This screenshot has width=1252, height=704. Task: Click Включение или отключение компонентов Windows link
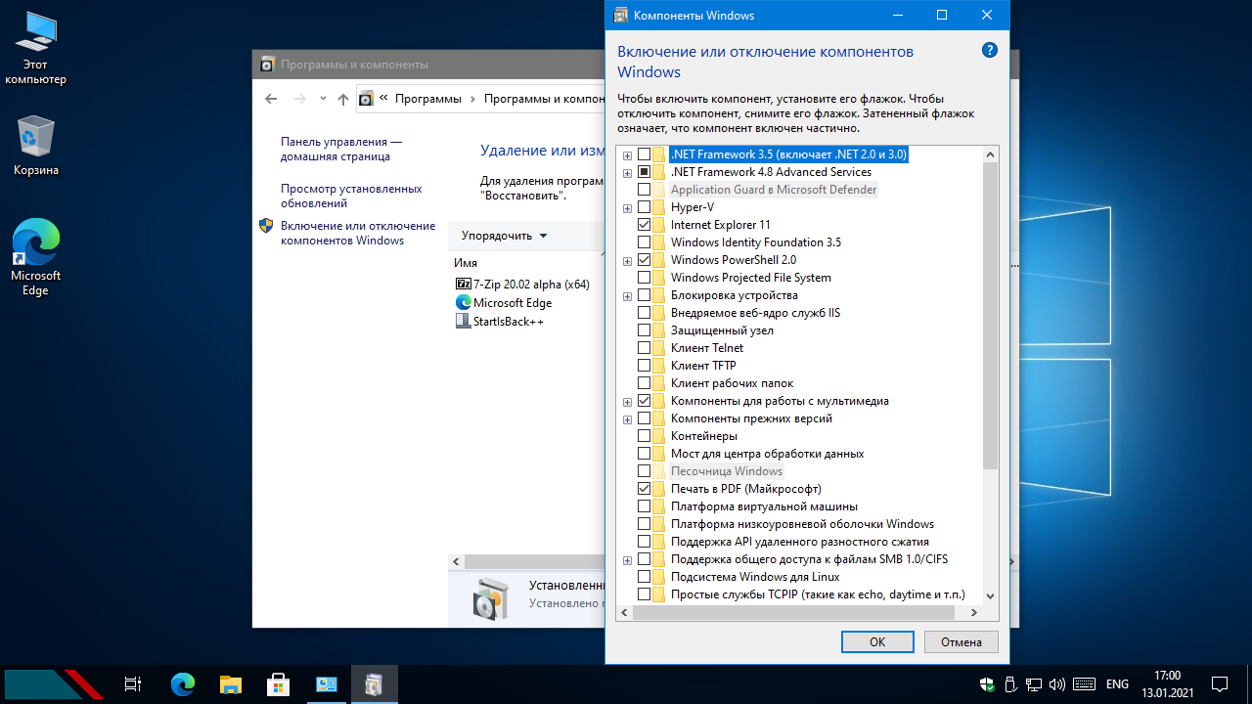(358, 233)
